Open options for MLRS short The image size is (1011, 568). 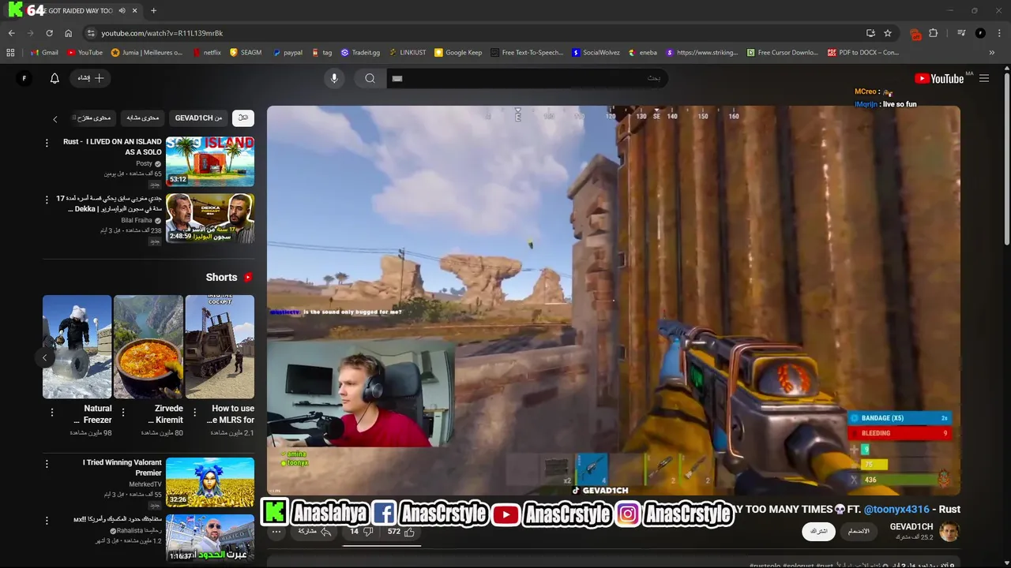(195, 413)
